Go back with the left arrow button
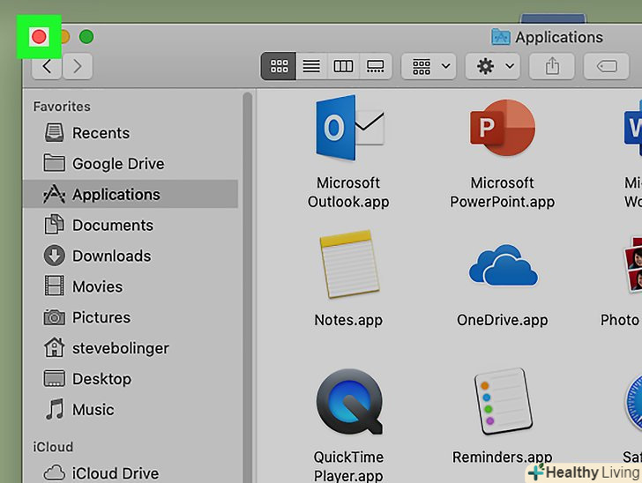642x483 pixels. (x=48, y=65)
